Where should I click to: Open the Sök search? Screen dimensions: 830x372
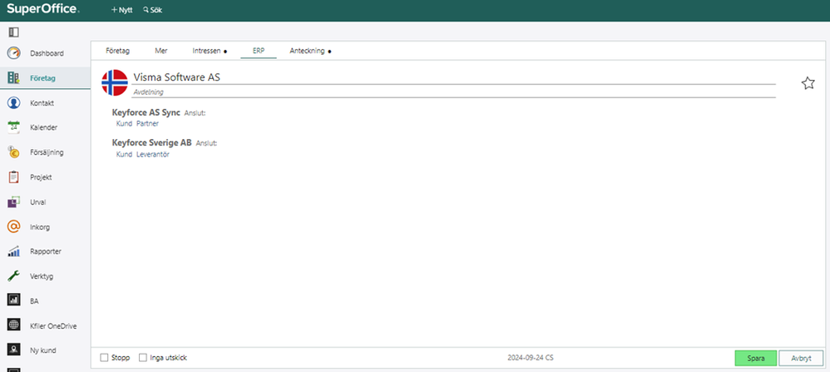tap(152, 10)
